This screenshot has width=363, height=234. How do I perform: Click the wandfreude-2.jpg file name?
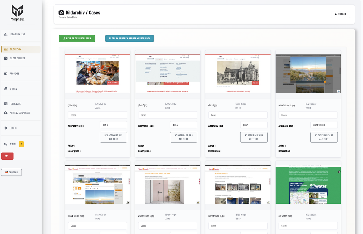point(76,216)
